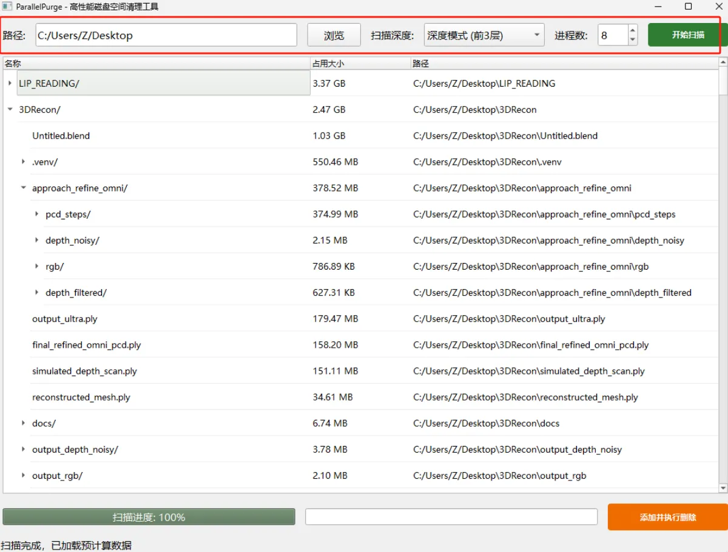Image resolution: width=728 pixels, height=552 pixels.
Task: Open the 扫描深度 depth mode dropdown
Action: [484, 35]
